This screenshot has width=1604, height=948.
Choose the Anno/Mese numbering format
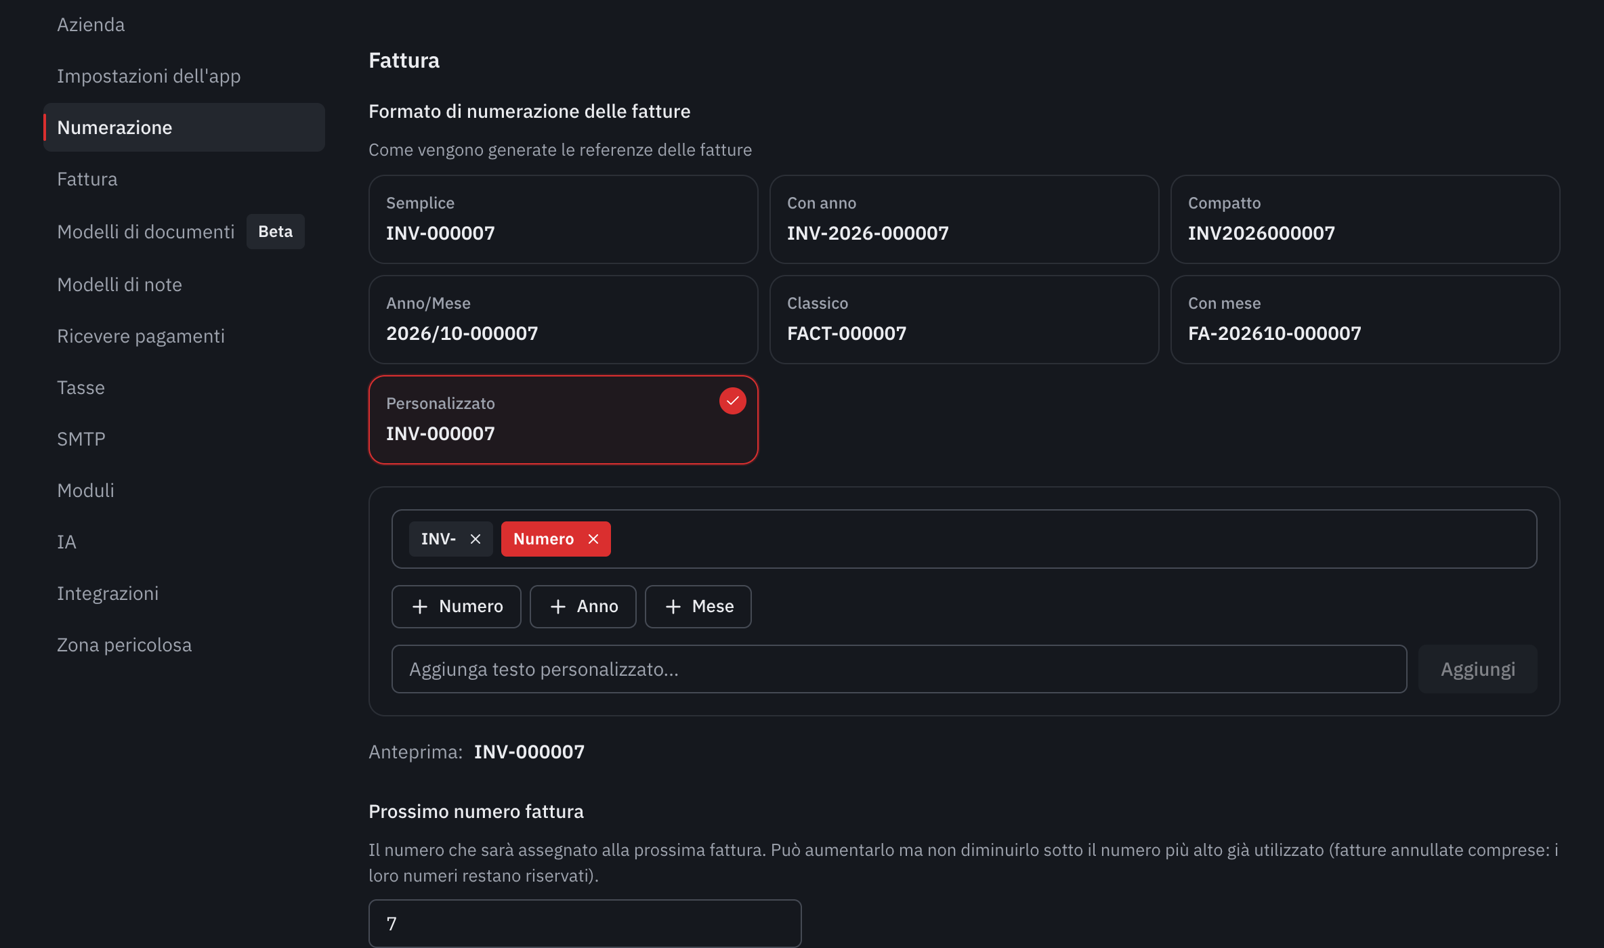(x=564, y=320)
